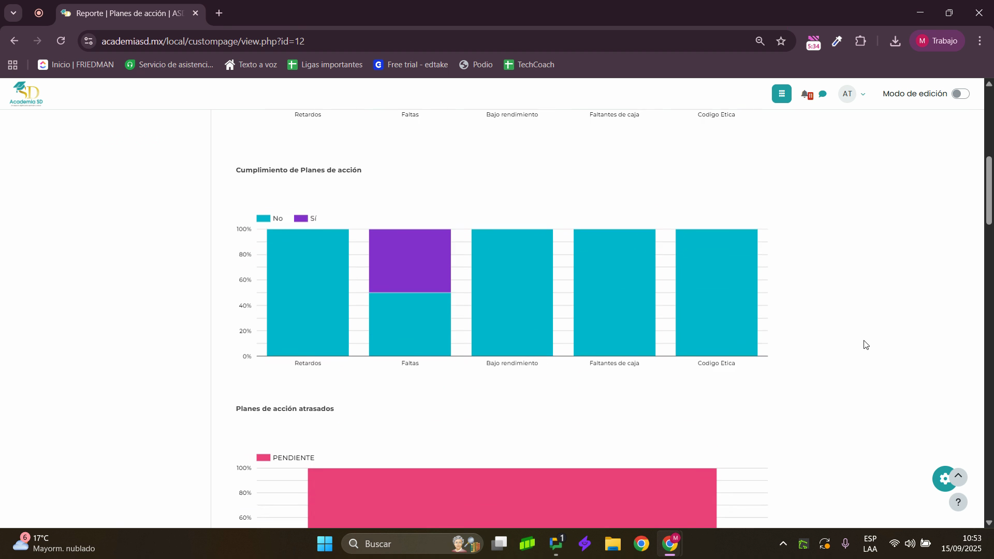Toggle the No legend series
994x559 pixels.
click(270, 218)
